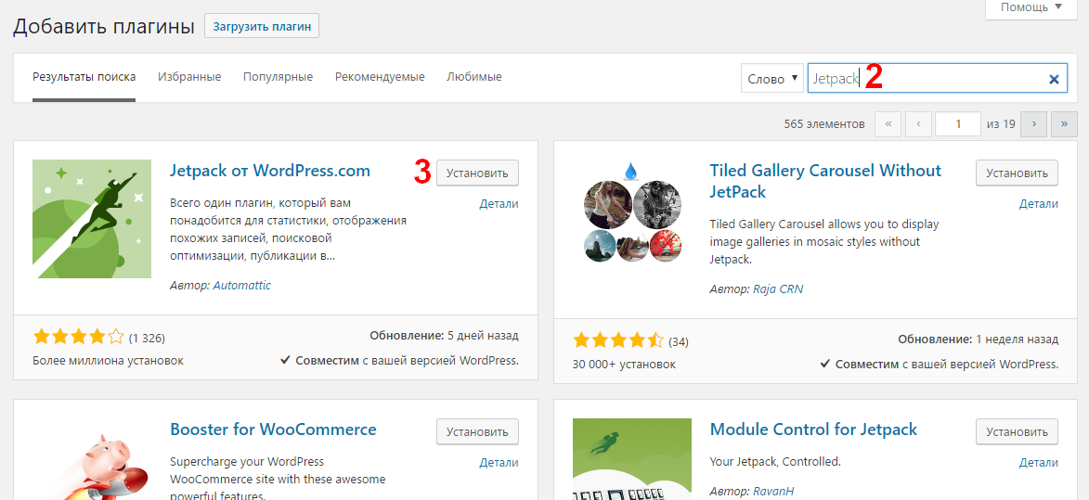The height and width of the screenshot is (500, 1089).
Task: Open the Module Control for Jetpack title
Action: click(813, 429)
